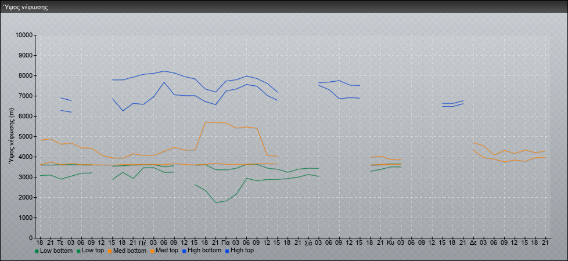This screenshot has height=261, width=568.
Task: Click the "1000" y-axis label
Action: pyautogui.click(x=26, y=217)
